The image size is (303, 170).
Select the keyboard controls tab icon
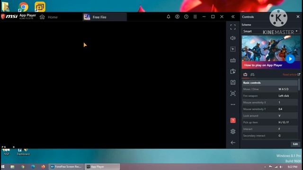(x=245, y=75)
